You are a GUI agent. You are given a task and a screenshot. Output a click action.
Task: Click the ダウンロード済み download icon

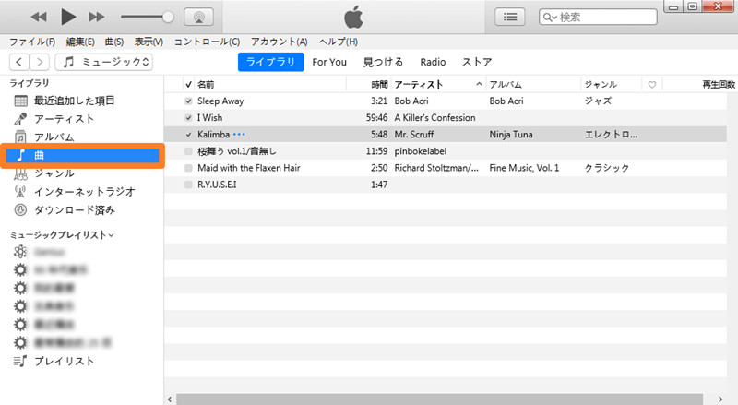pyautogui.click(x=20, y=210)
